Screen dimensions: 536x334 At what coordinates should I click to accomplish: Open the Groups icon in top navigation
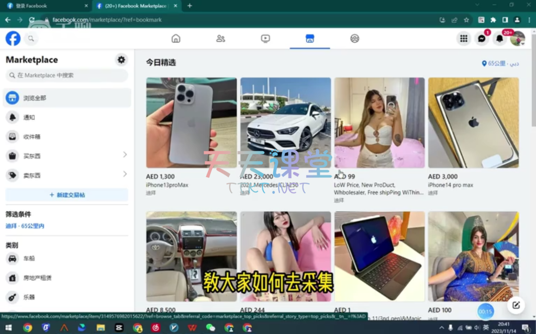point(355,38)
